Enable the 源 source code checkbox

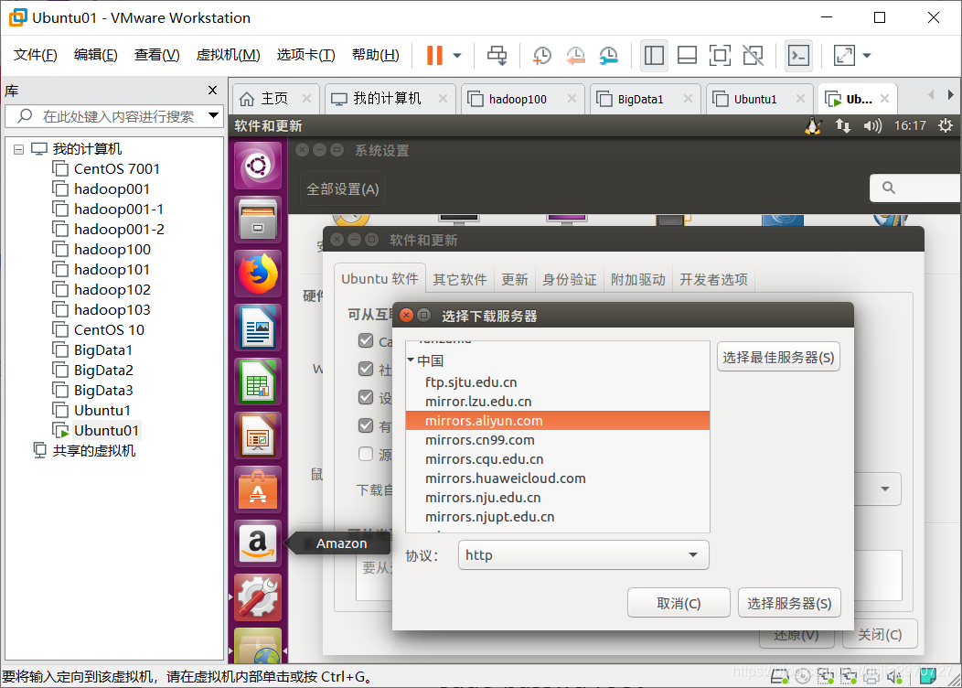[366, 454]
